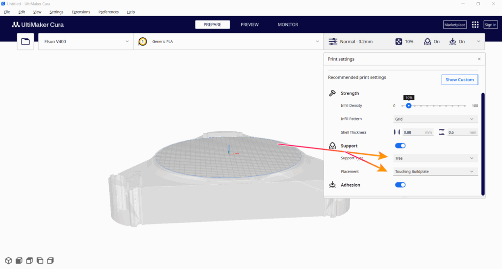Click the UltiMaker Cura logo
The width and height of the screenshot is (502, 269).
tap(38, 24)
